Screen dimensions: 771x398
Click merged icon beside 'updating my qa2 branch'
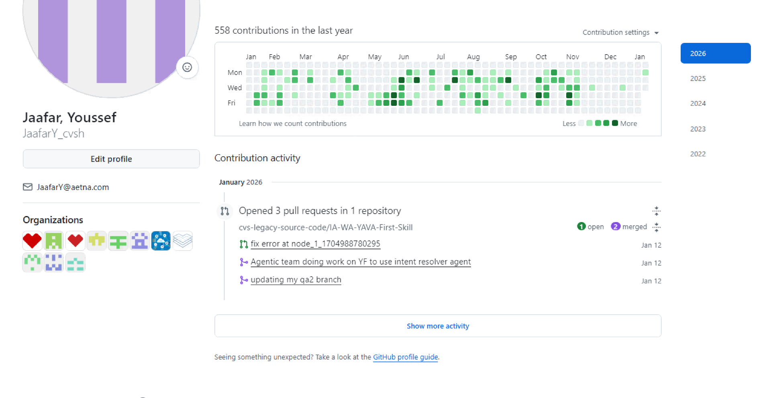click(244, 280)
